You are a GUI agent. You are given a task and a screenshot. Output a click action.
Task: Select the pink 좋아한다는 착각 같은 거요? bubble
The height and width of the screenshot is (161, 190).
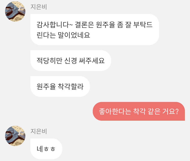139,111
